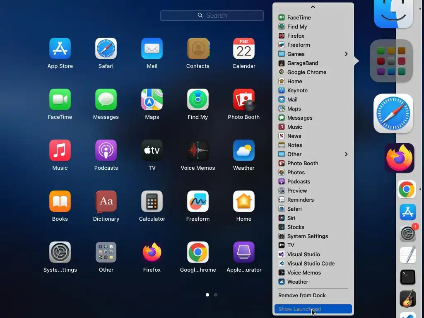Viewport: 424px width, 318px height.
Task: Choose Photos in the dock menu
Action: tap(313, 173)
